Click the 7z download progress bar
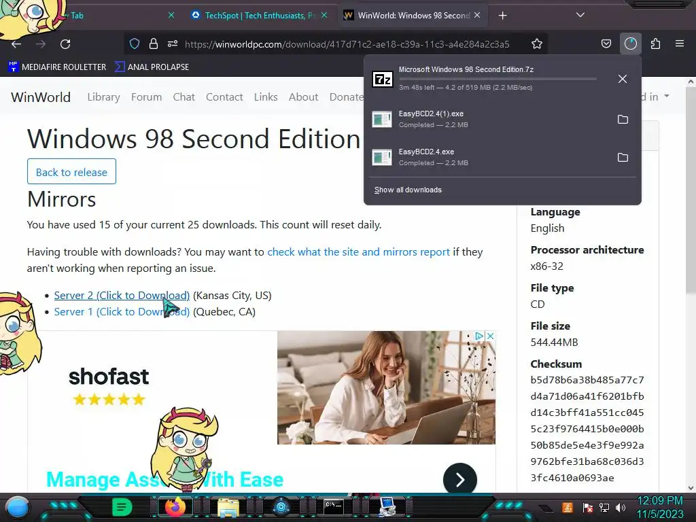This screenshot has height=522, width=696. click(497, 79)
